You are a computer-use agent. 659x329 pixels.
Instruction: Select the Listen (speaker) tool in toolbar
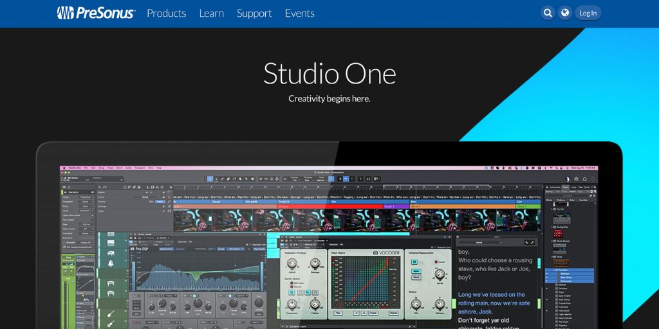coord(252,179)
